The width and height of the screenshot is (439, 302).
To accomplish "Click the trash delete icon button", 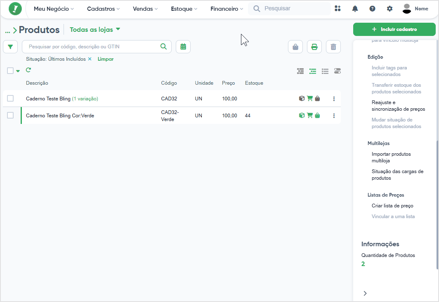I will pyautogui.click(x=333, y=47).
